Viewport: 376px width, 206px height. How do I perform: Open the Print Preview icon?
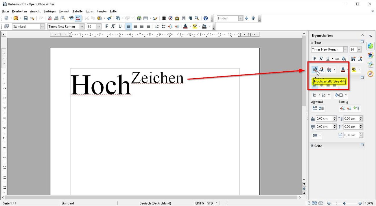[x=62, y=18]
